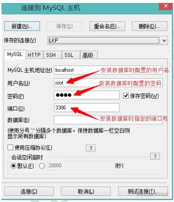Select the custom timeout radio button
Screen dimensions: 174x202
(x=42, y=166)
